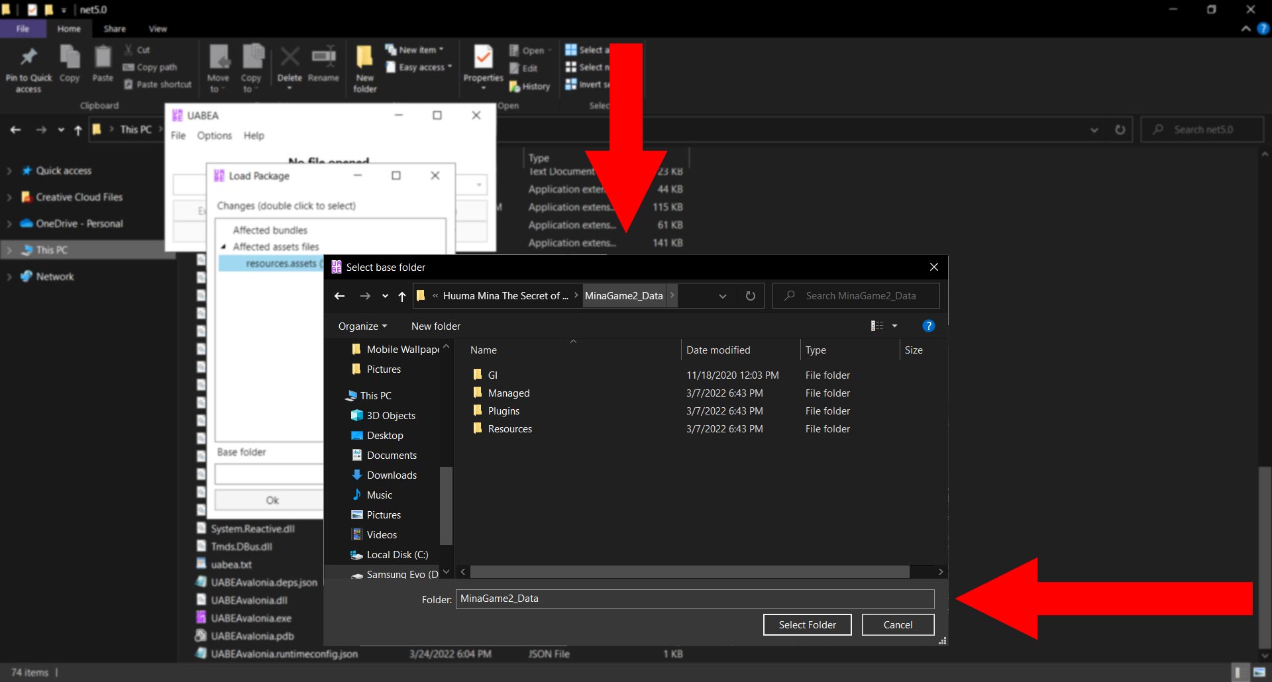Viewport: 1272px width, 682px height.
Task: Click Forward arrow in Select base folder dialog
Action: (364, 296)
